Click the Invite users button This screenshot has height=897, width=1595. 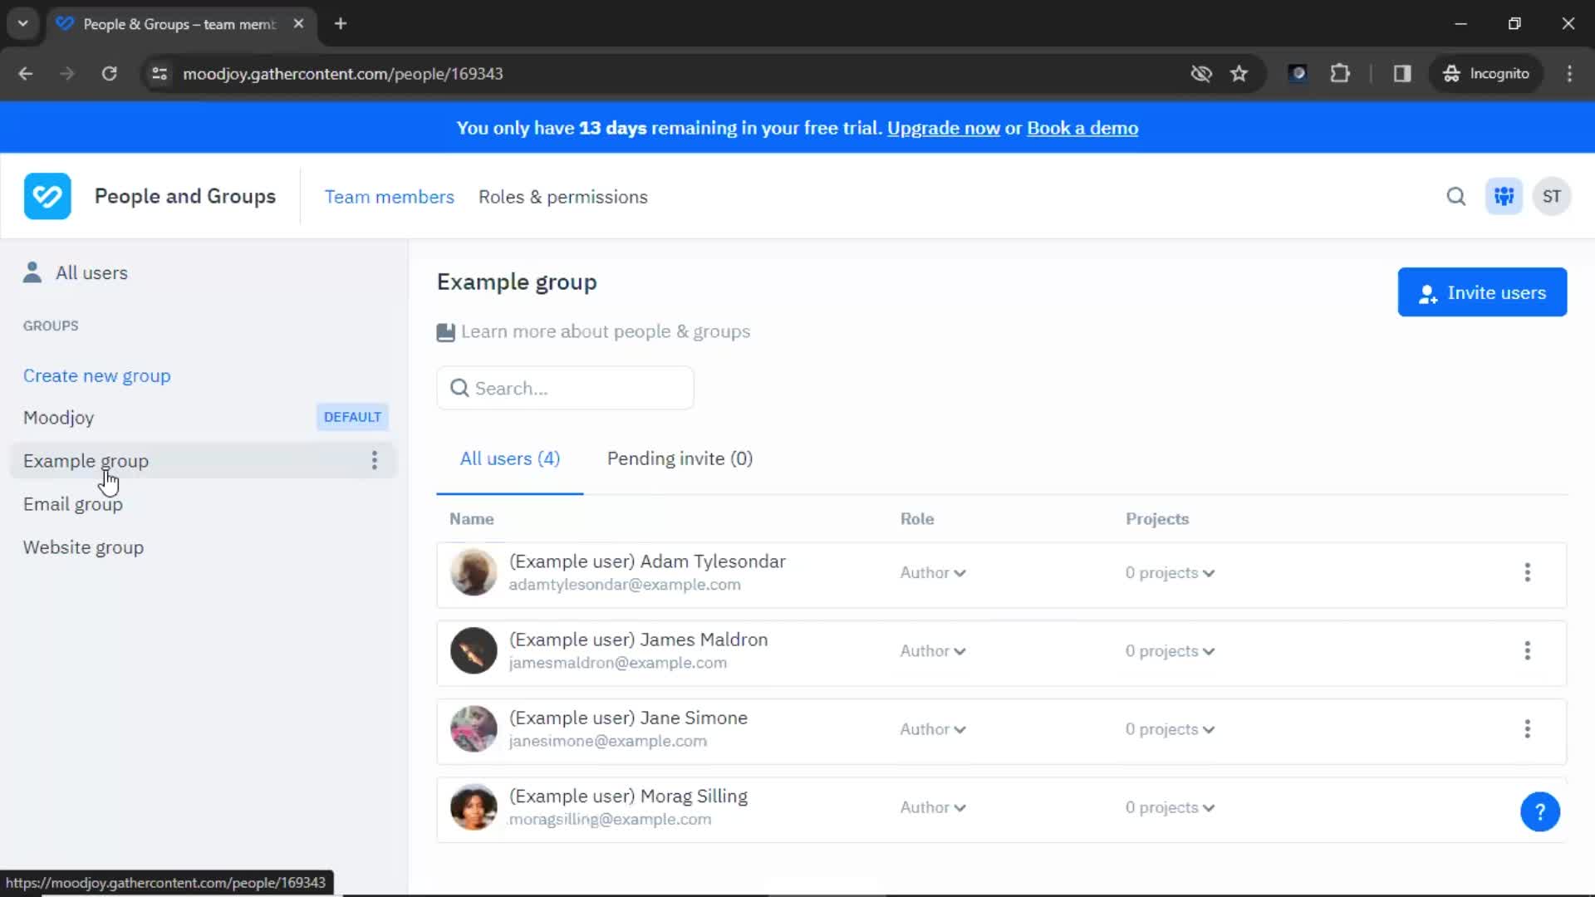(x=1482, y=292)
